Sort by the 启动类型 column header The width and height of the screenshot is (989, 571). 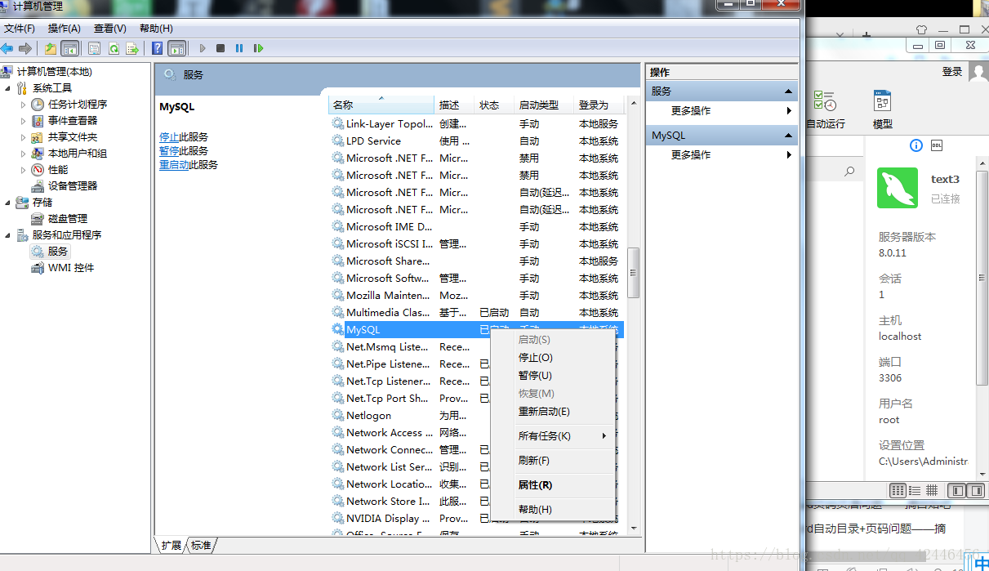tap(545, 105)
